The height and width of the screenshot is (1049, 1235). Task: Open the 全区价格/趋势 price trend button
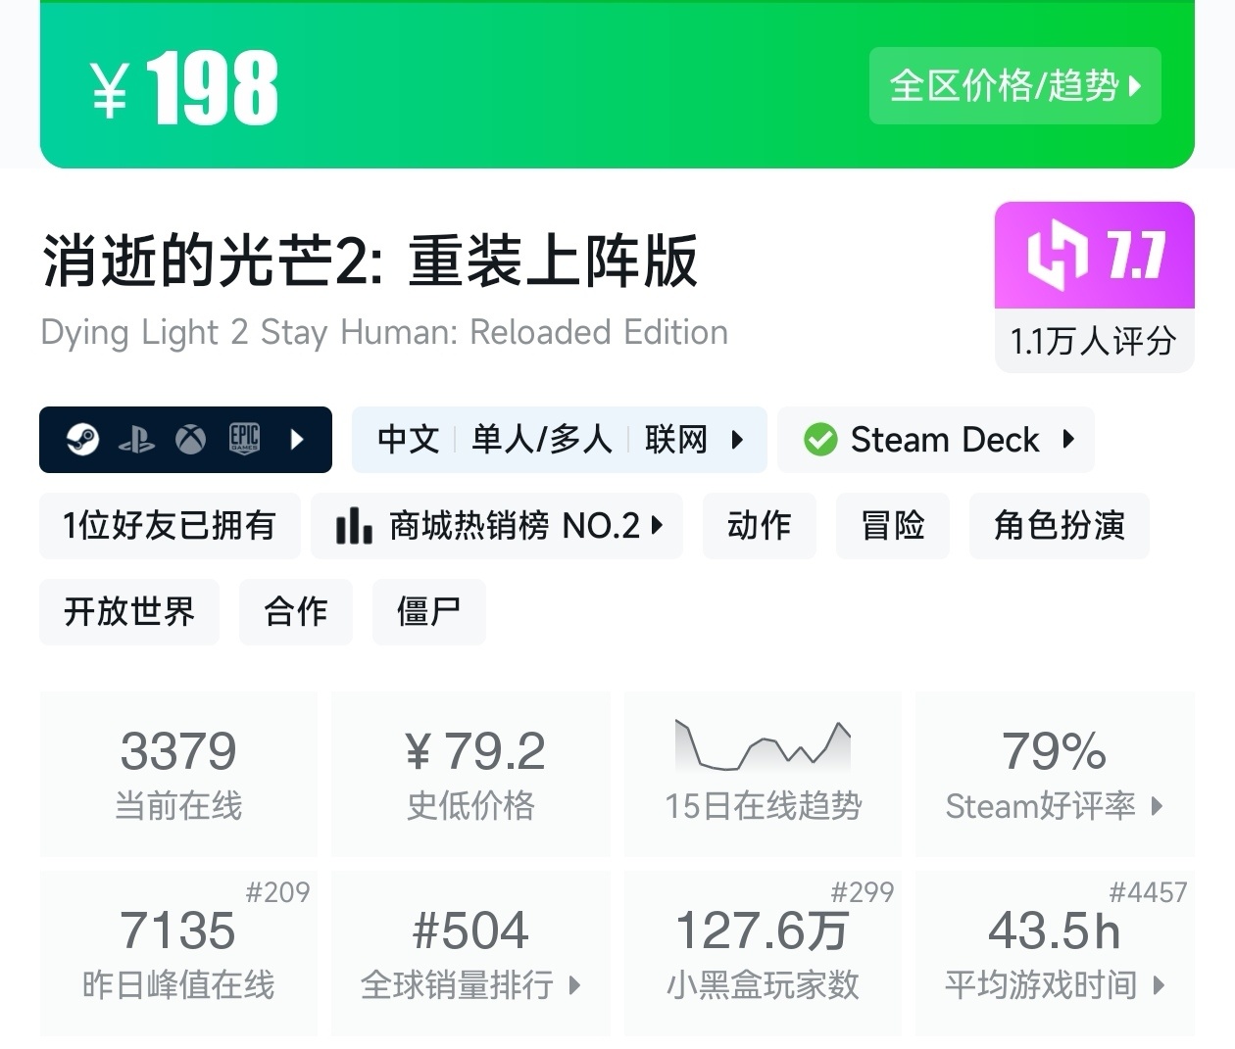click(1014, 86)
